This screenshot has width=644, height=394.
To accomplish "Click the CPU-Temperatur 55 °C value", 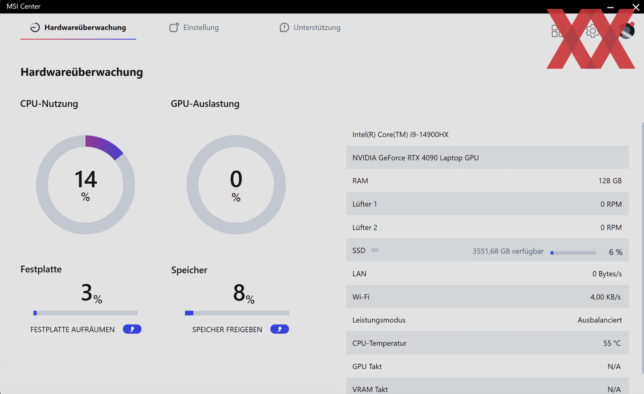I will [x=612, y=343].
